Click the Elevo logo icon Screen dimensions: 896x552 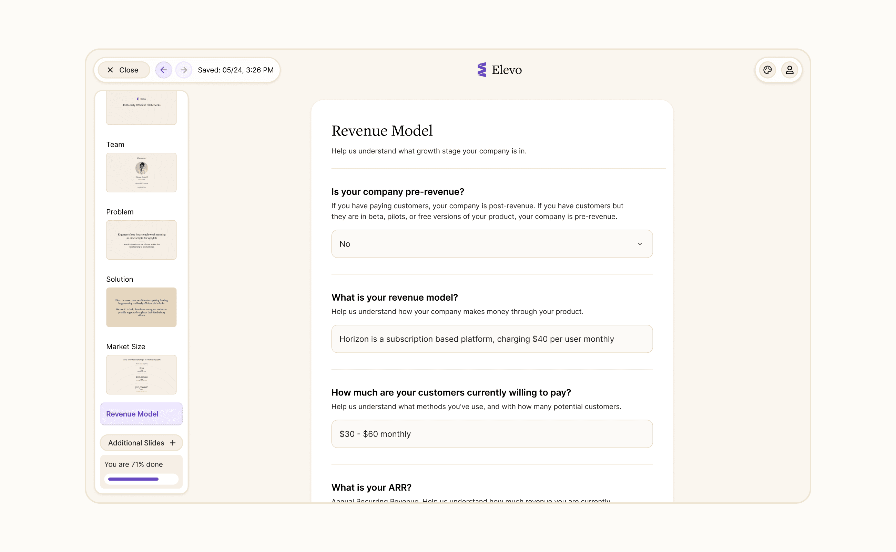coord(482,70)
